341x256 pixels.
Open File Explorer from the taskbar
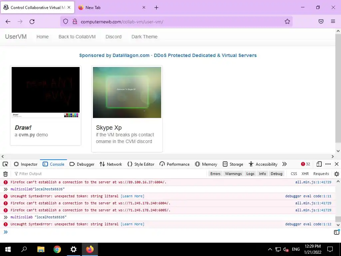(41, 249)
